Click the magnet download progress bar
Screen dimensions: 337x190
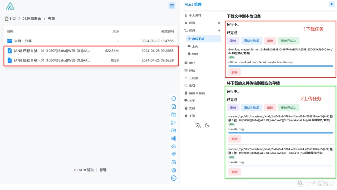pyautogui.click(x=281, y=66)
